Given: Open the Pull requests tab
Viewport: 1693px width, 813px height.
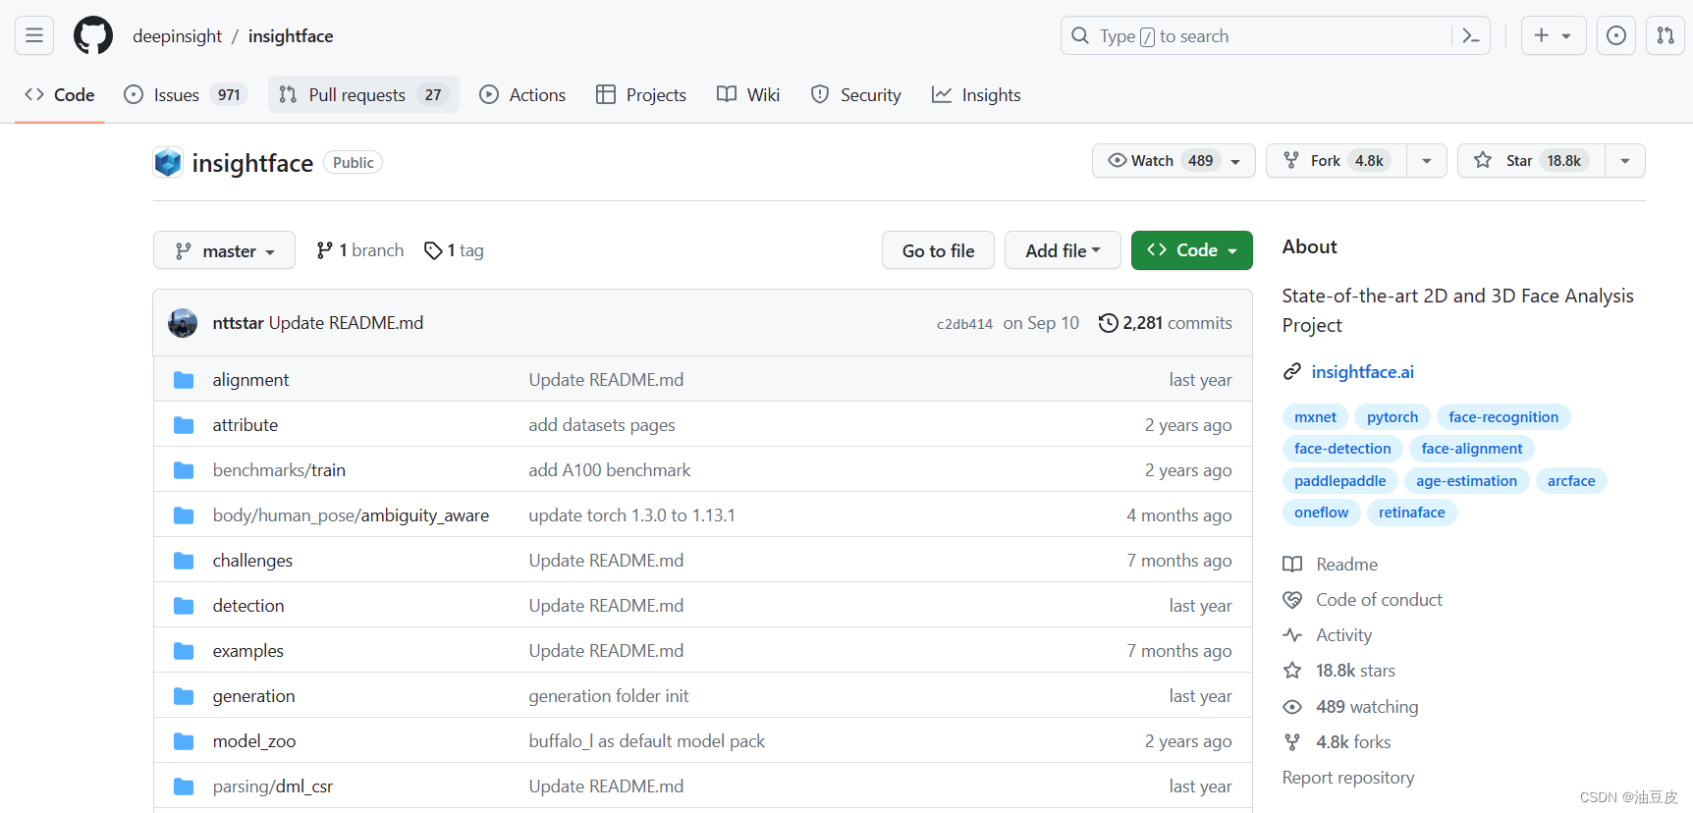Looking at the screenshot, I should click(x=363, y=95).
